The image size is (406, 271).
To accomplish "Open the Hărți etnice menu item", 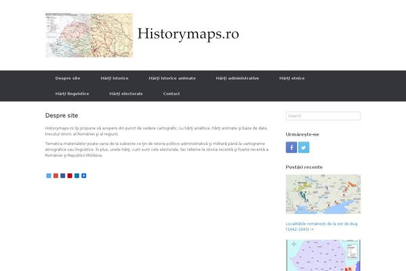I will click(292, 78).
